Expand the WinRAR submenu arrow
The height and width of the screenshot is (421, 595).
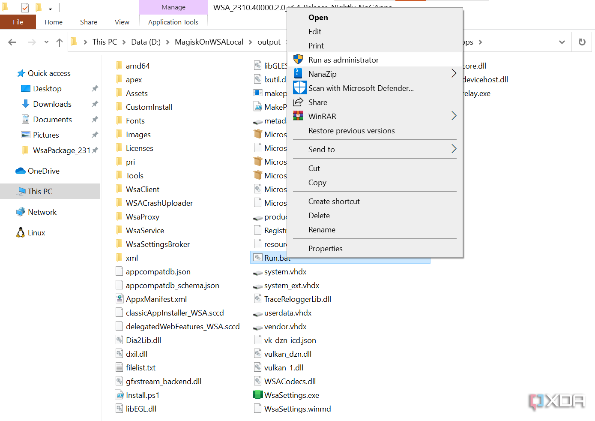tap(454, 116)
